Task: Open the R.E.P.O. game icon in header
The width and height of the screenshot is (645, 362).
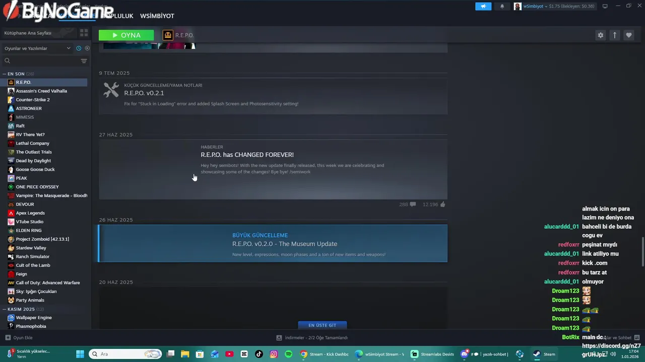Action: coord(168,35)
